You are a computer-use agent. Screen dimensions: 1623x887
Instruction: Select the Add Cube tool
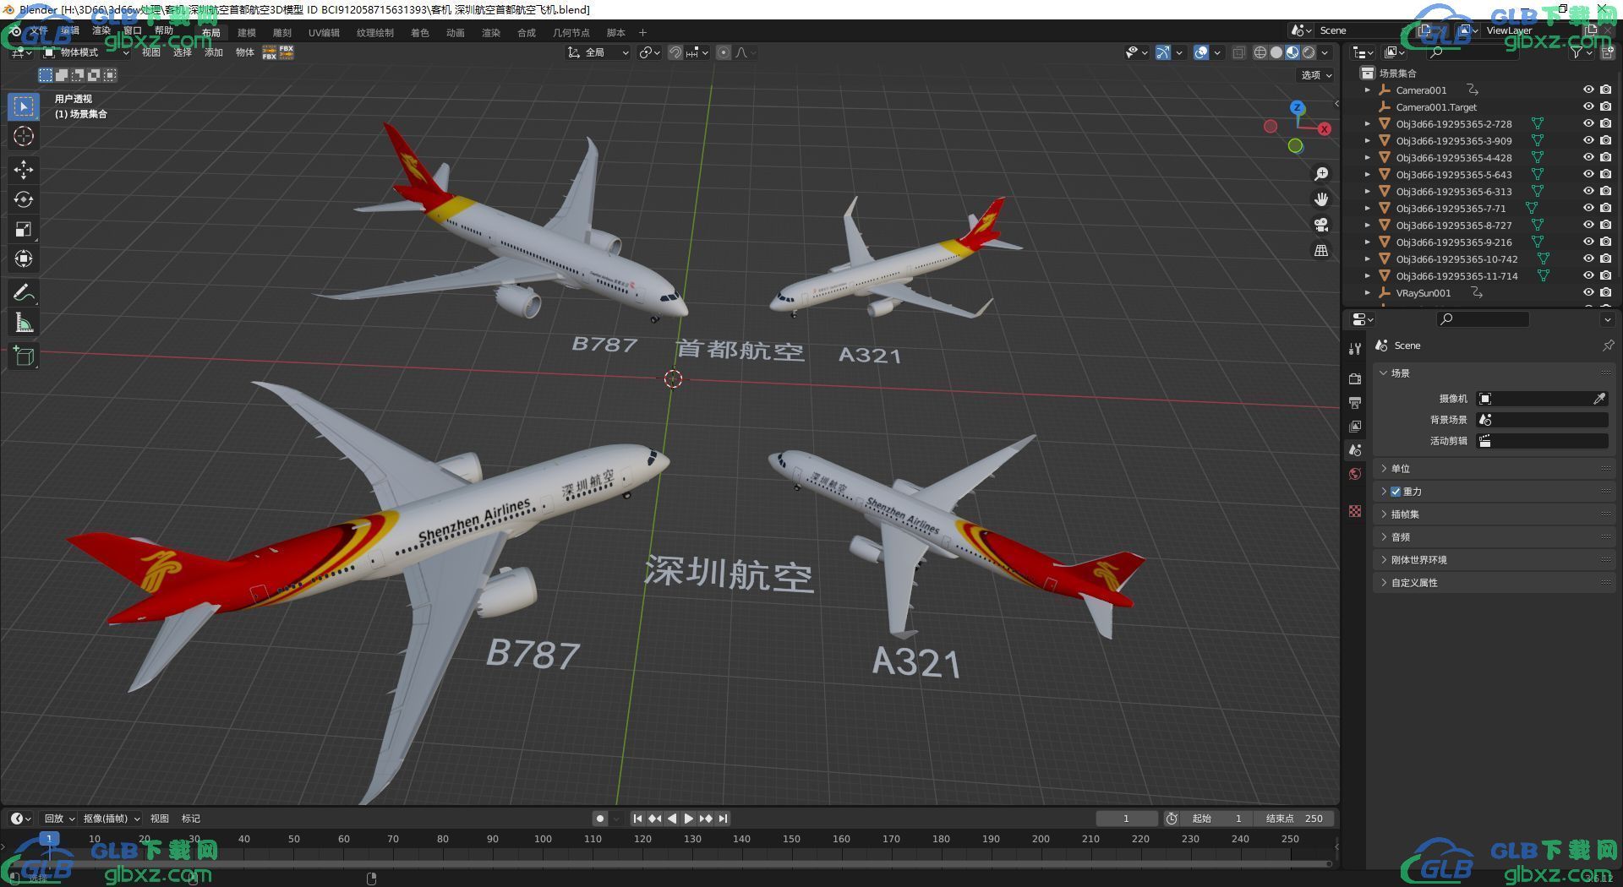(24, 356)
